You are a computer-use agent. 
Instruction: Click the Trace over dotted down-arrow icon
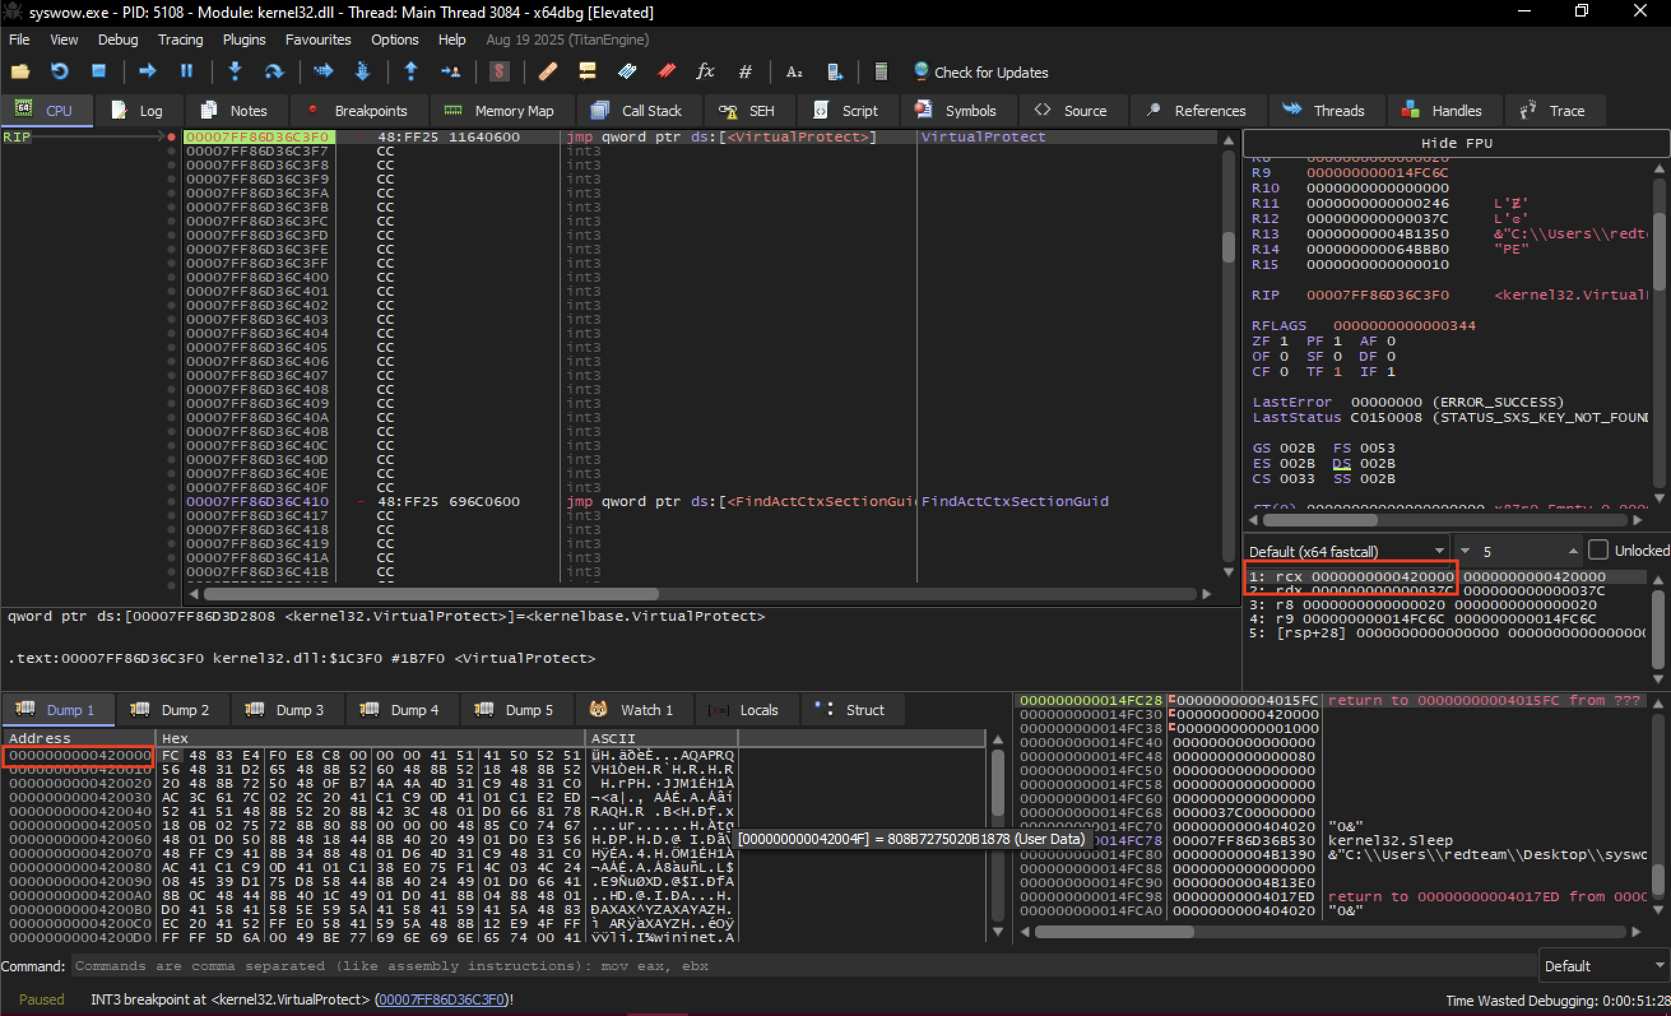point(363,72)
